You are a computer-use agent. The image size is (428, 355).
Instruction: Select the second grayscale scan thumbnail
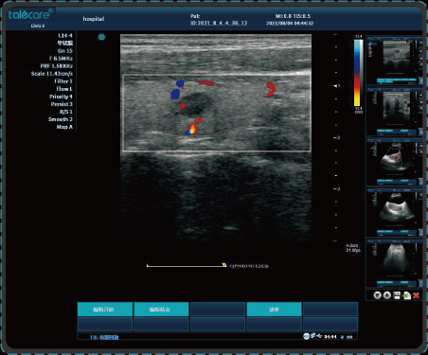point(394,112)
